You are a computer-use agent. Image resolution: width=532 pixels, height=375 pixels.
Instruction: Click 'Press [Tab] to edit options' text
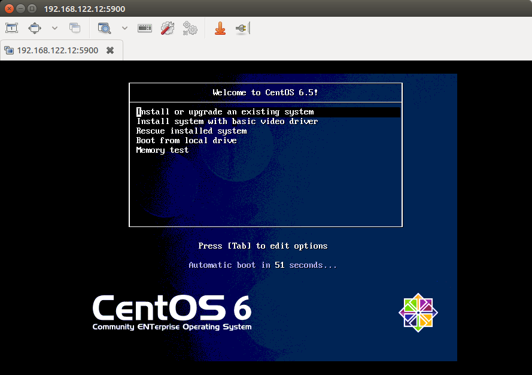[263, 246]
